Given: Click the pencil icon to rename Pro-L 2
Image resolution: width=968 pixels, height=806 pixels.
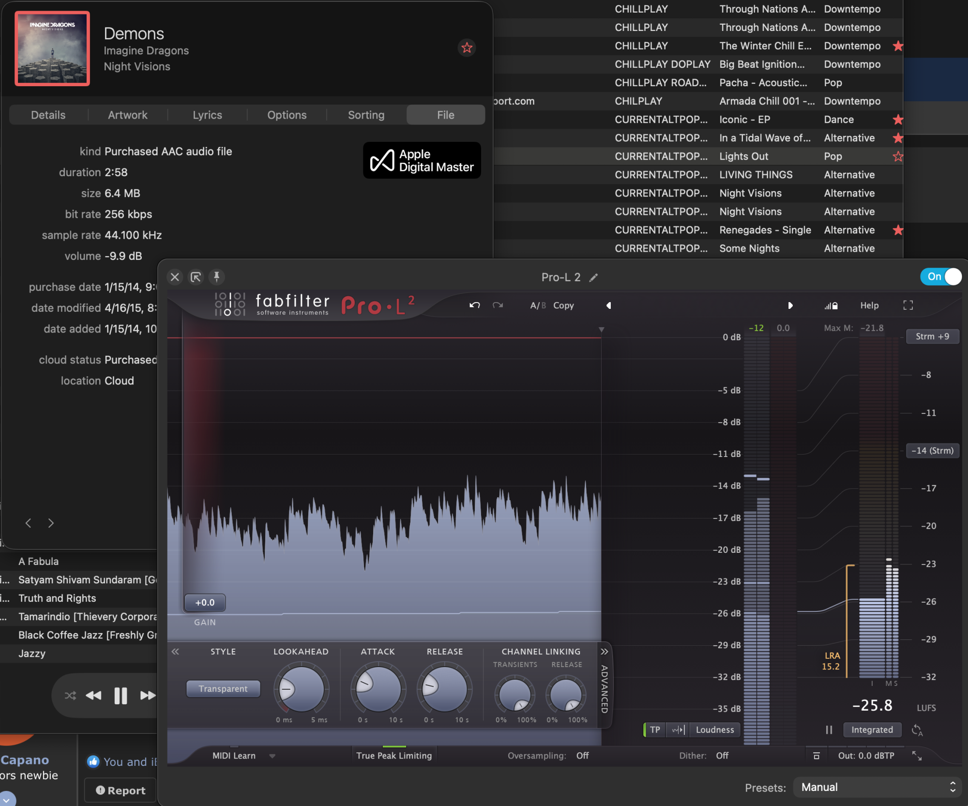Looking at the screenshot, I should [593, 277].
